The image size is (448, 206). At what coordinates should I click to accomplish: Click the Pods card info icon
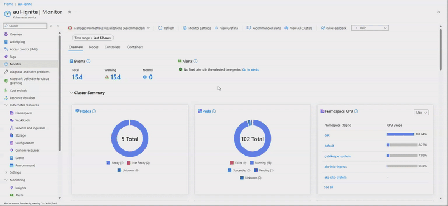[x=214, y=111]
